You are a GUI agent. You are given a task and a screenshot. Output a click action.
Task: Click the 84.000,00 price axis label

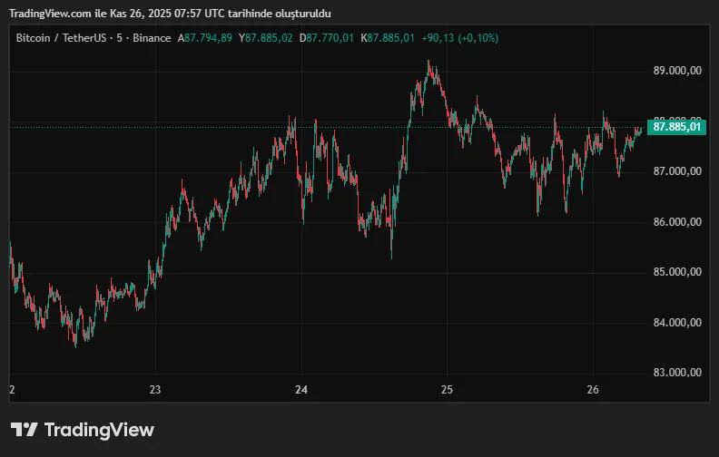[677, 323]
